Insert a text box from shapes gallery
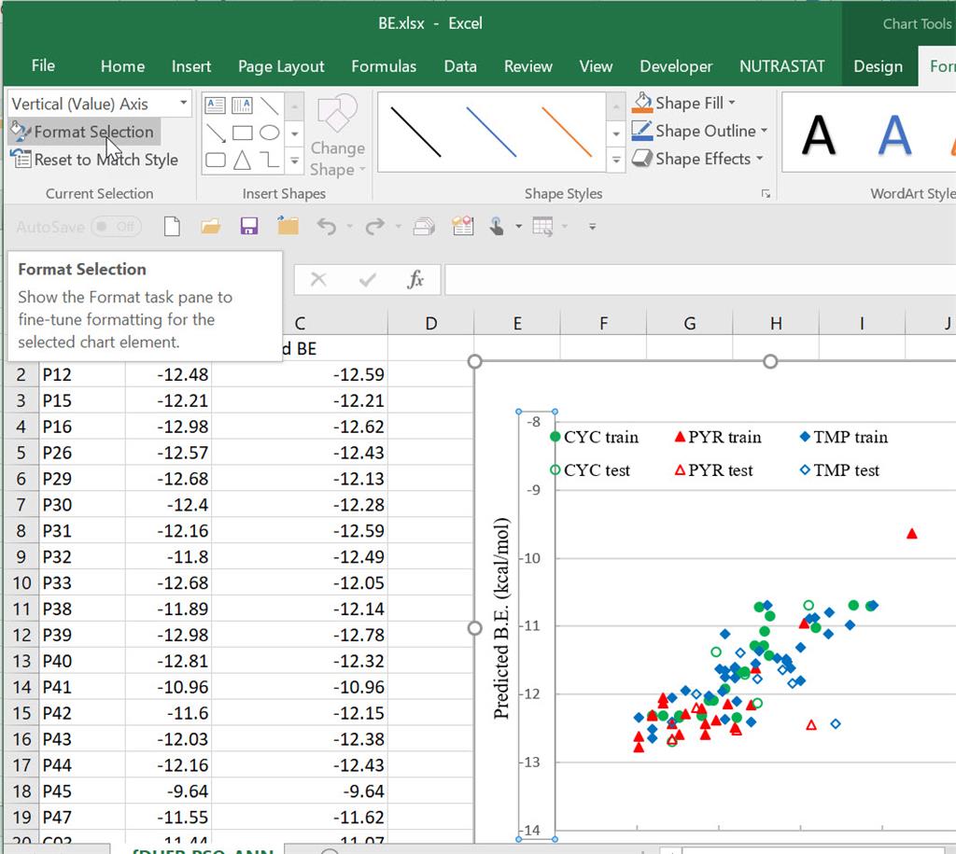The image size is (956, 854). point(215,106)
